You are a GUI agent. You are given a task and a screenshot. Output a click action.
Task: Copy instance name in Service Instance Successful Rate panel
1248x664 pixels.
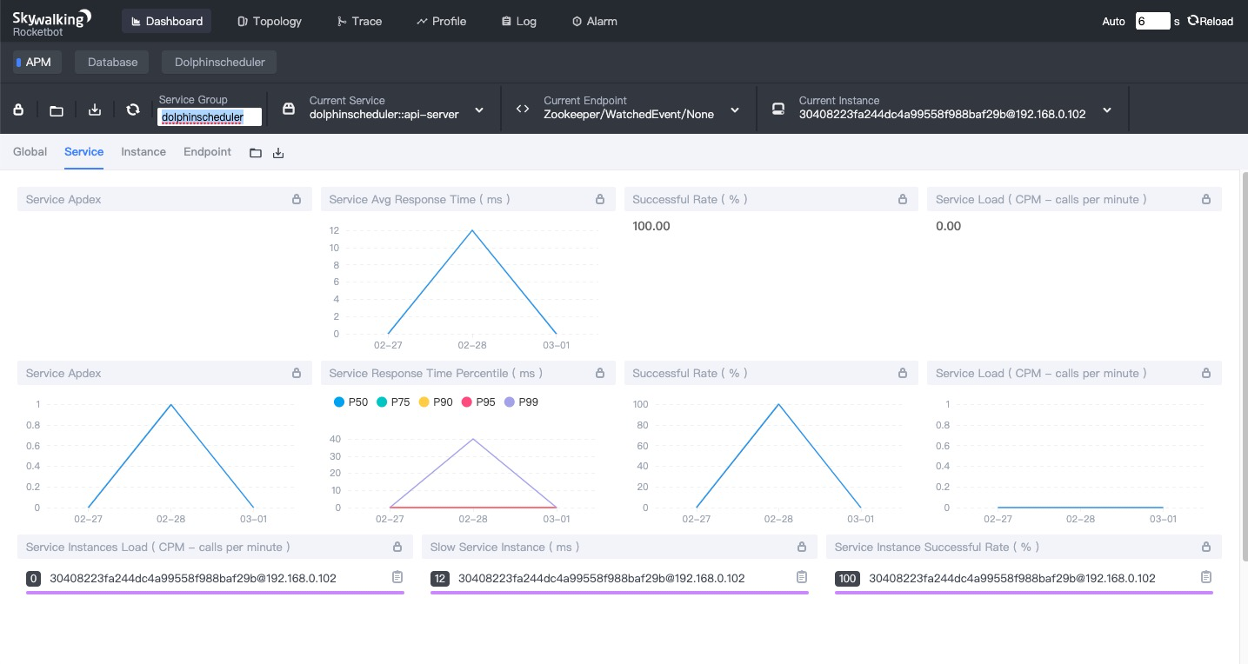point(1206,577)
